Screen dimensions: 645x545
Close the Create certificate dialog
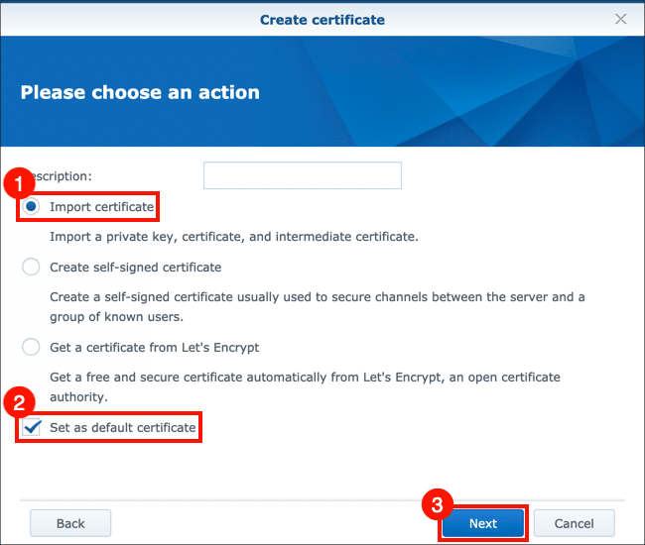[621, 19]
